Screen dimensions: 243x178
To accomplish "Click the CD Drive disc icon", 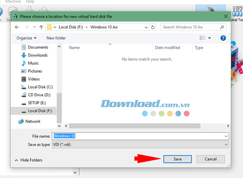I will click(x=24, y=95).
